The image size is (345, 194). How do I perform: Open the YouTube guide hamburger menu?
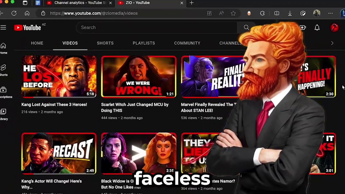click(3, 27)
